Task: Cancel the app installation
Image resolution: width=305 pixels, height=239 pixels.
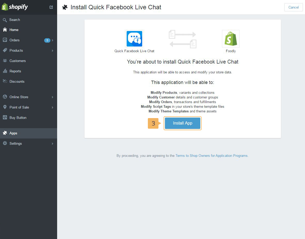Action: tap(293, 7)
